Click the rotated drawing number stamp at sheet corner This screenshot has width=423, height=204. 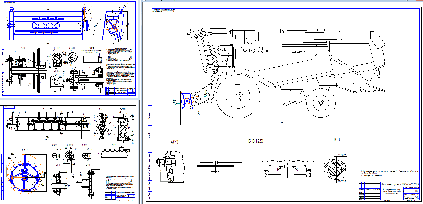(164, 11)
